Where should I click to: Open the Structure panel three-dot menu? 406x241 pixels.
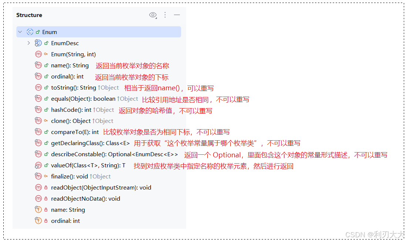pyautogui.click(x=165, y=15)
